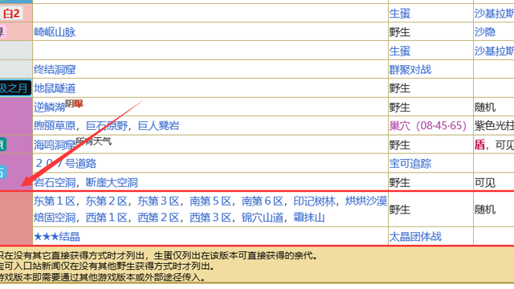Open the 逆鳞湖 location link
The height and width of the screenshot is (289, 514).
[49, 107]
